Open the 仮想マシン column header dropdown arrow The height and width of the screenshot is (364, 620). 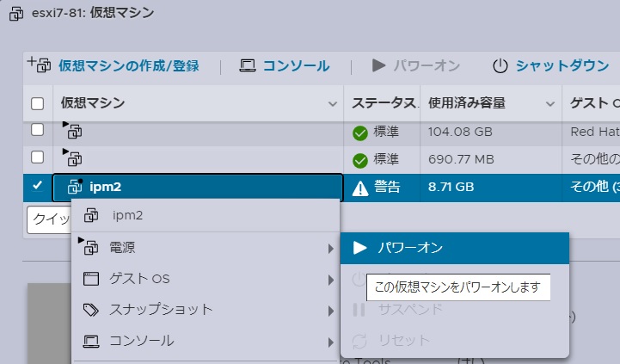(333, 104)
